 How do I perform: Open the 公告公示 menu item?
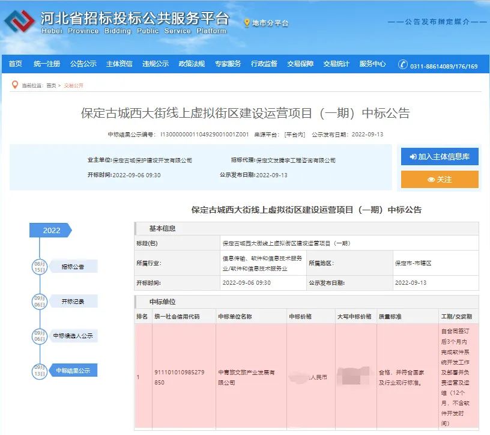(83, 64)
